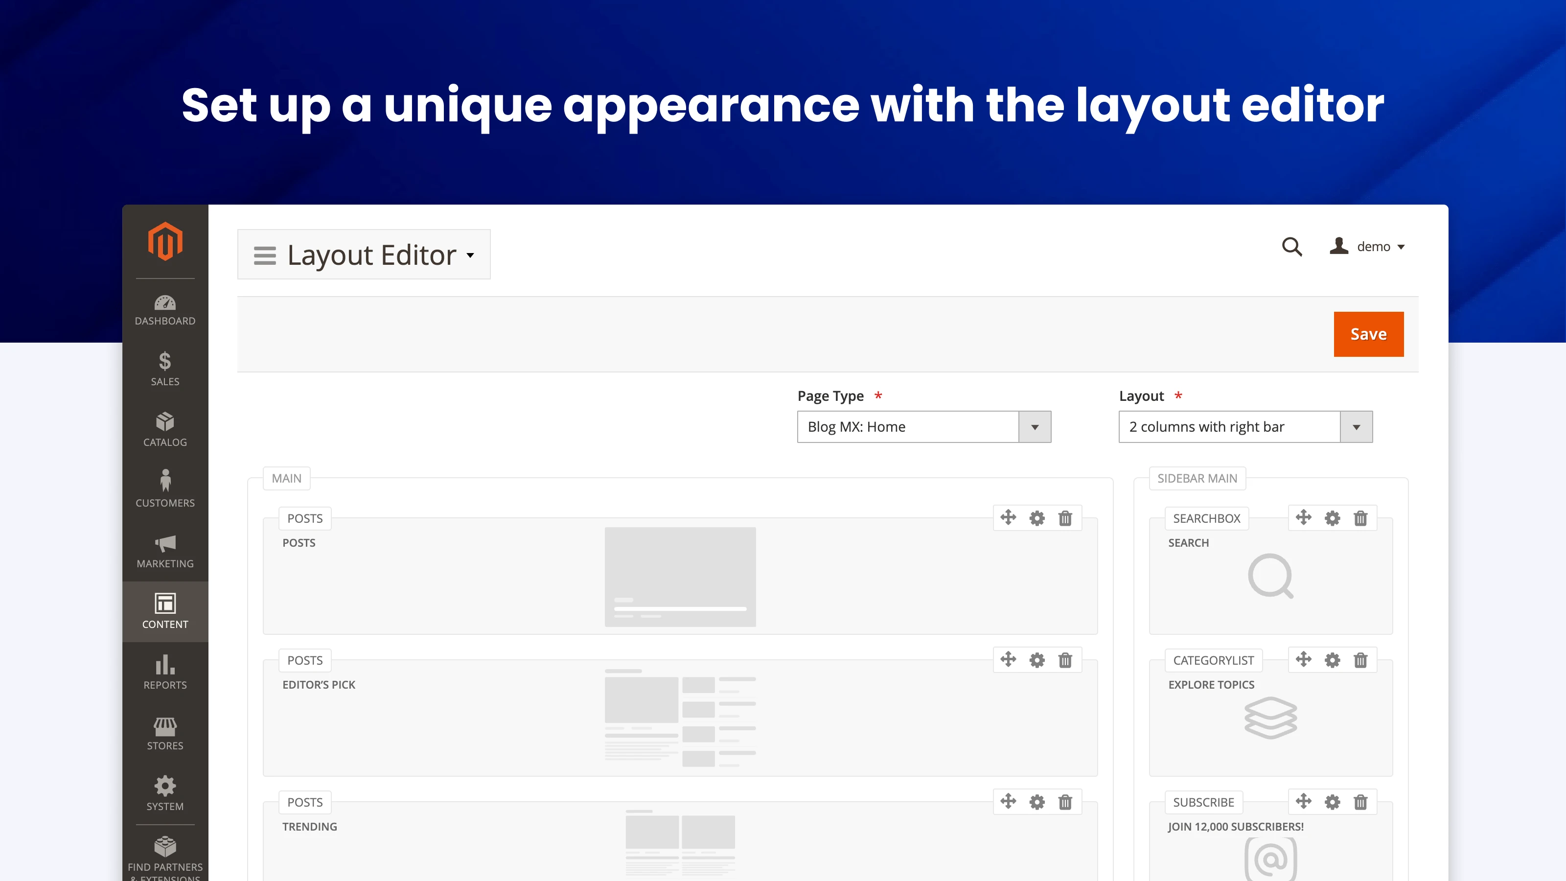The image size is (1566, 881).
Task: Open settings gear for Categorylist block
Action: click(1332, 660)
